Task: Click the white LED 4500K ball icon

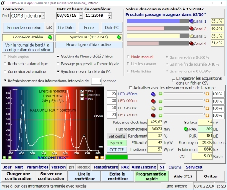Action: tap(153, 108)
